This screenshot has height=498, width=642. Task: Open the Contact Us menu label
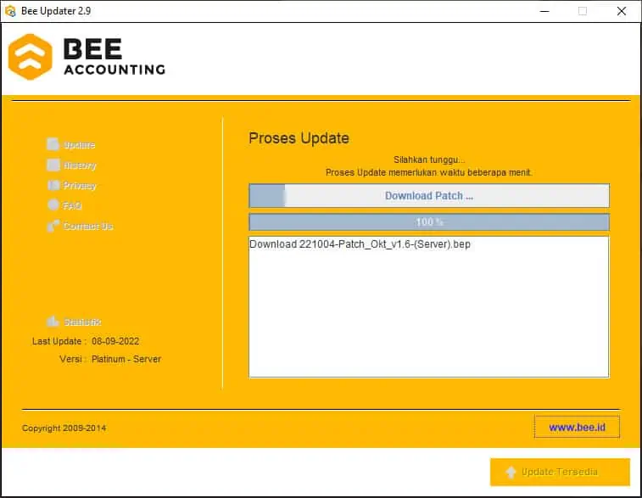coord(88,226)
